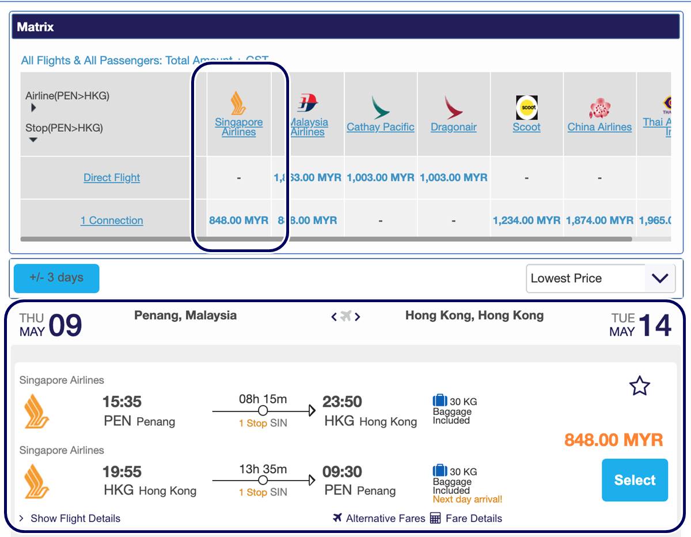Click the 1 Stop SIN label on outbound flight
The width and height of the screenshot is (691, 537).
pos(263,423)
